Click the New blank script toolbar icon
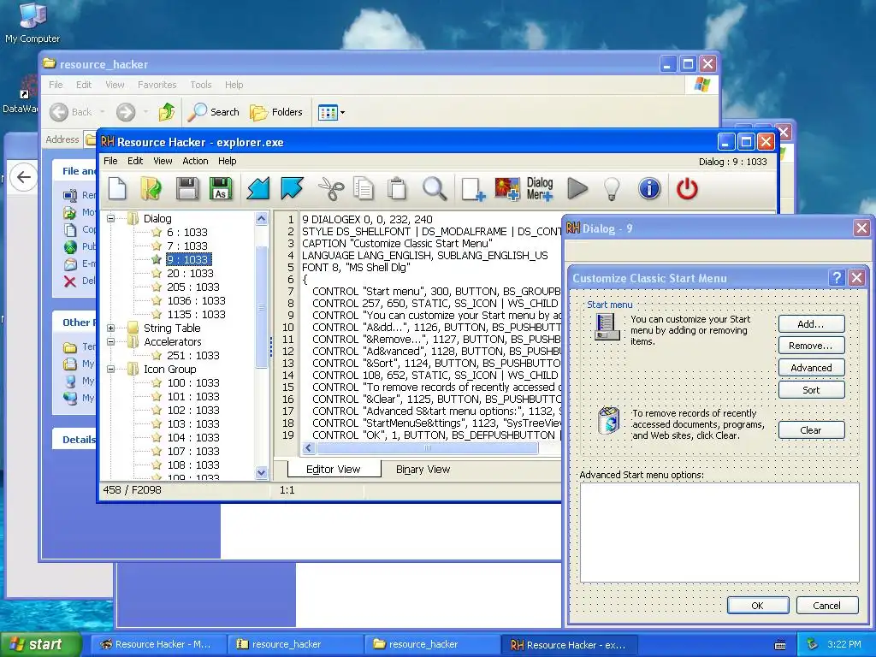This screenshot has width=876, height=657. [117, 189]
